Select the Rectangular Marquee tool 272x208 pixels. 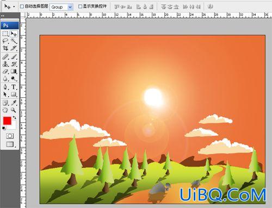tap(5, 34)
